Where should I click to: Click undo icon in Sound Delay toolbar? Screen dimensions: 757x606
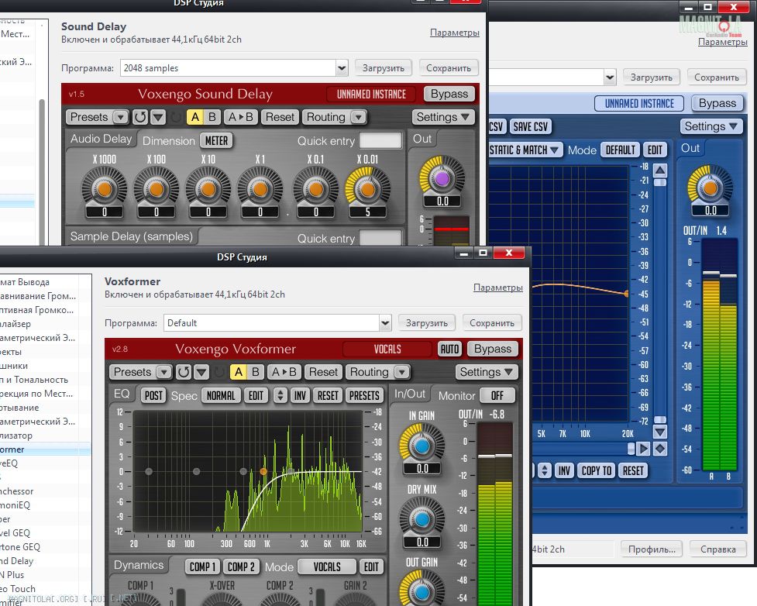pos(140,117)
